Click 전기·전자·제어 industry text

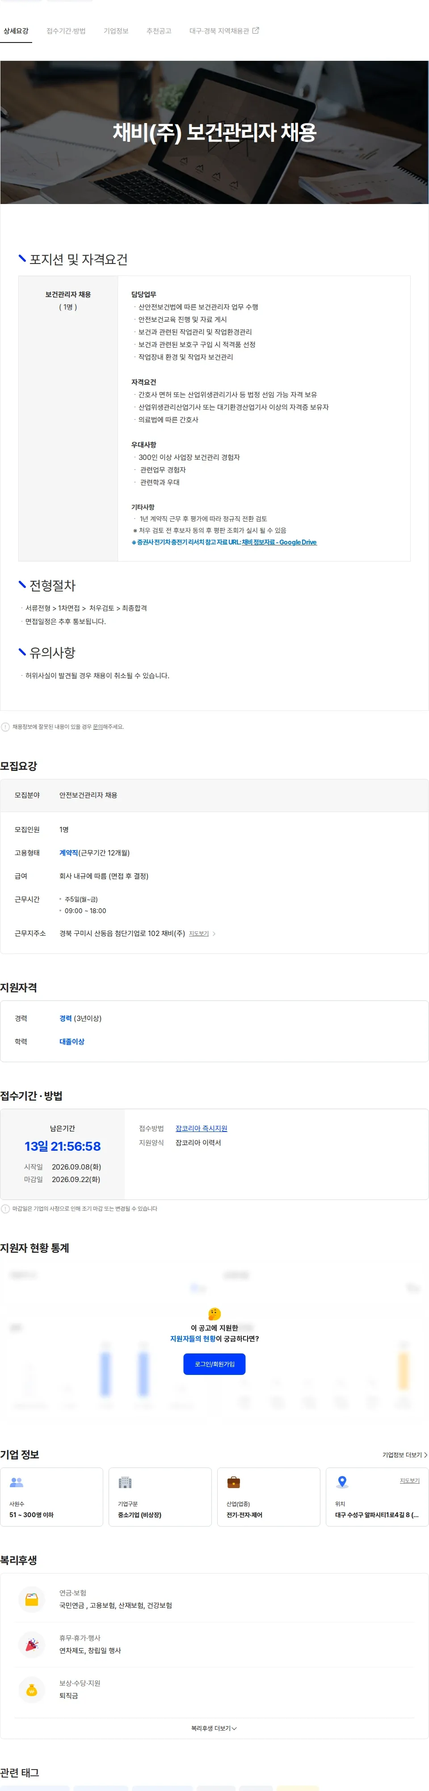(244, 1515)
